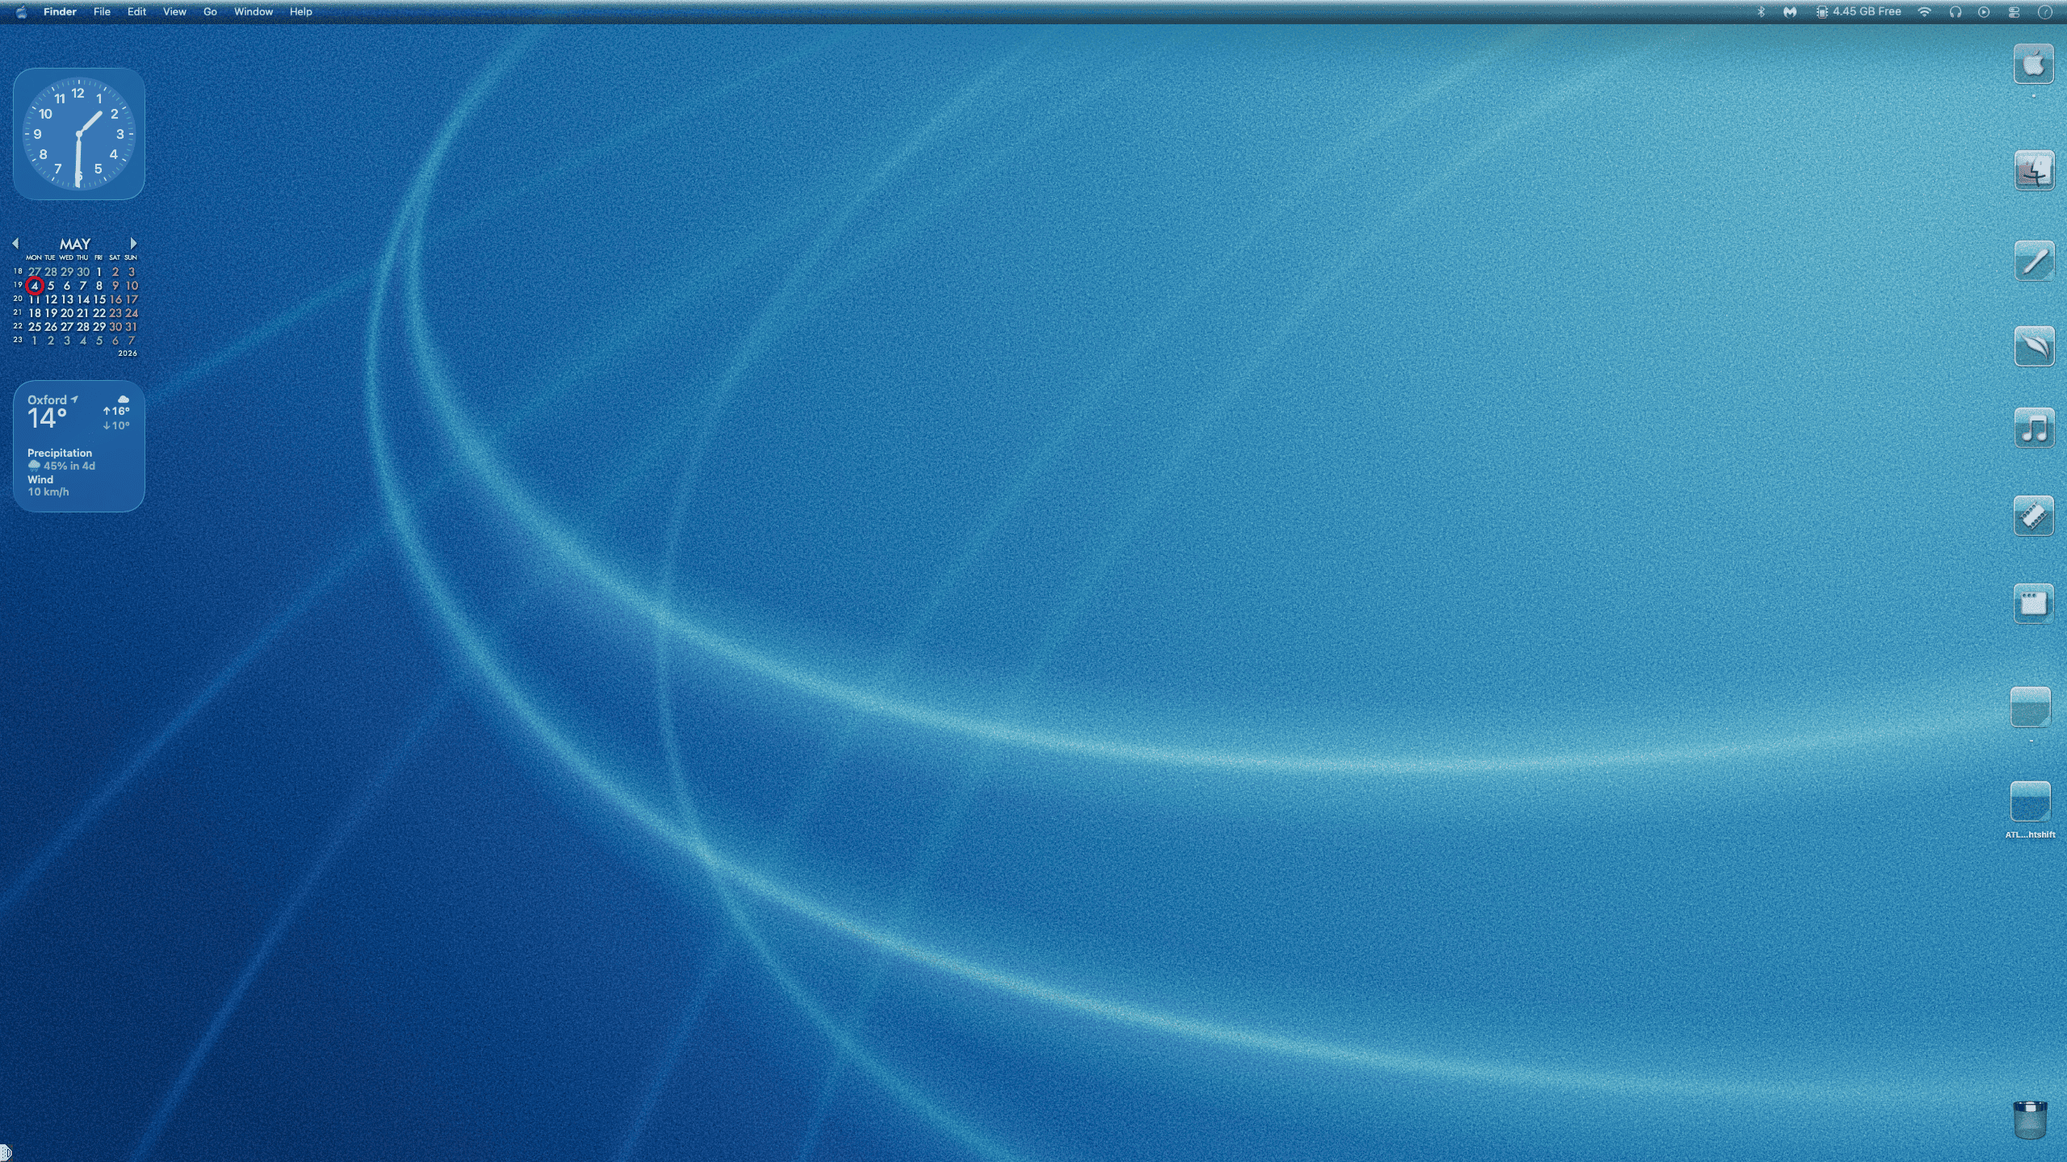Select May 17 in the calendar

click(132, 299)
